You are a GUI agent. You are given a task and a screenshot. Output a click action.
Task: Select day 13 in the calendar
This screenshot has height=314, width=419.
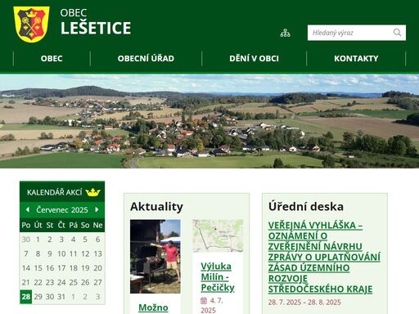click(97, 253)
